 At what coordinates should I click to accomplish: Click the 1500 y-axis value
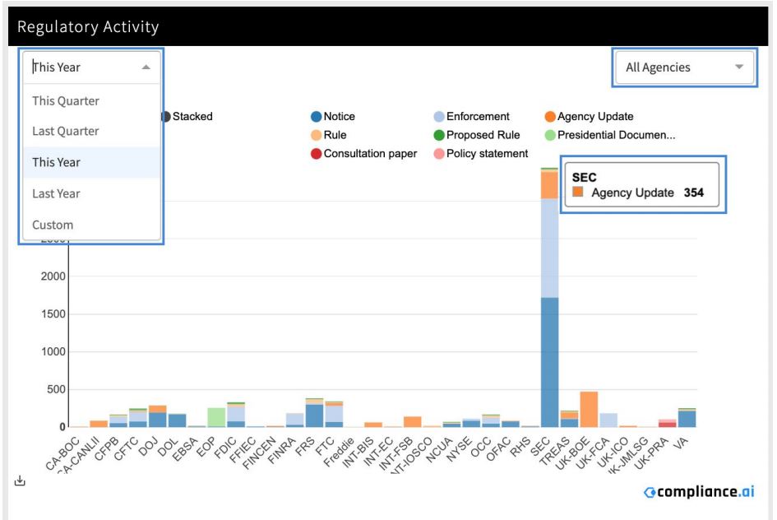pos(53,314)
